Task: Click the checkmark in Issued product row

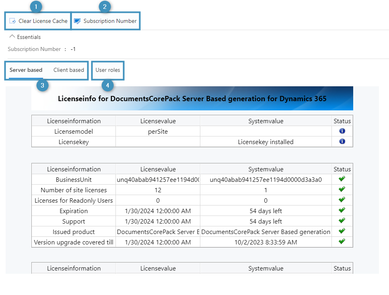Action: [x=342, y=231]
